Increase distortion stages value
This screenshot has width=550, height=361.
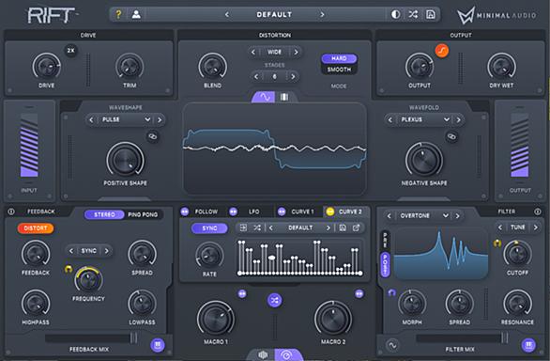[x=293, y=77]
